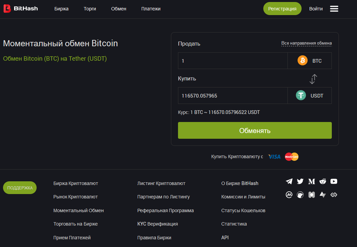Open Моментальный Обмен footer link

[79, 210]
